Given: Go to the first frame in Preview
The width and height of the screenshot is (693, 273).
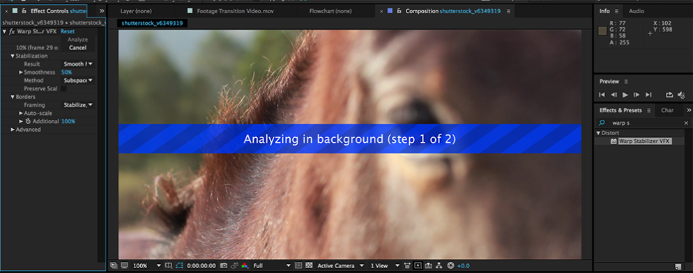Looking at the screenshot, I should (x=602, y=95).
